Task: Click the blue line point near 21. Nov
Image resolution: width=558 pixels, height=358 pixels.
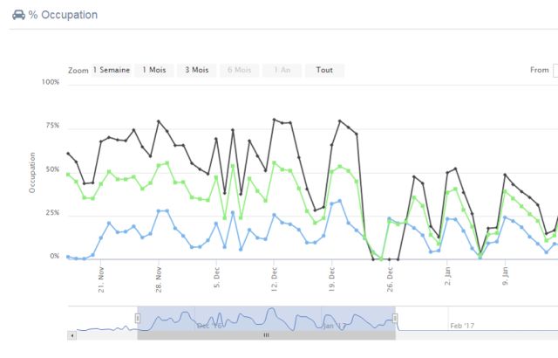Action: coord(109,223)
